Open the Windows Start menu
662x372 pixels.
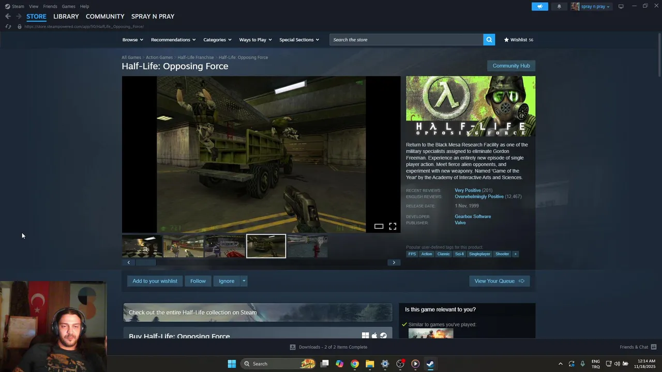point(232,364)
